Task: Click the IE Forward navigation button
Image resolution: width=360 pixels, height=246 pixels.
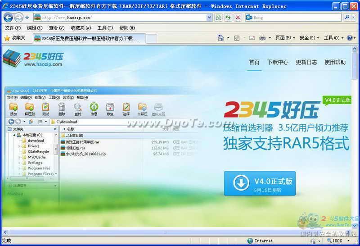Action: click(18, 17)
